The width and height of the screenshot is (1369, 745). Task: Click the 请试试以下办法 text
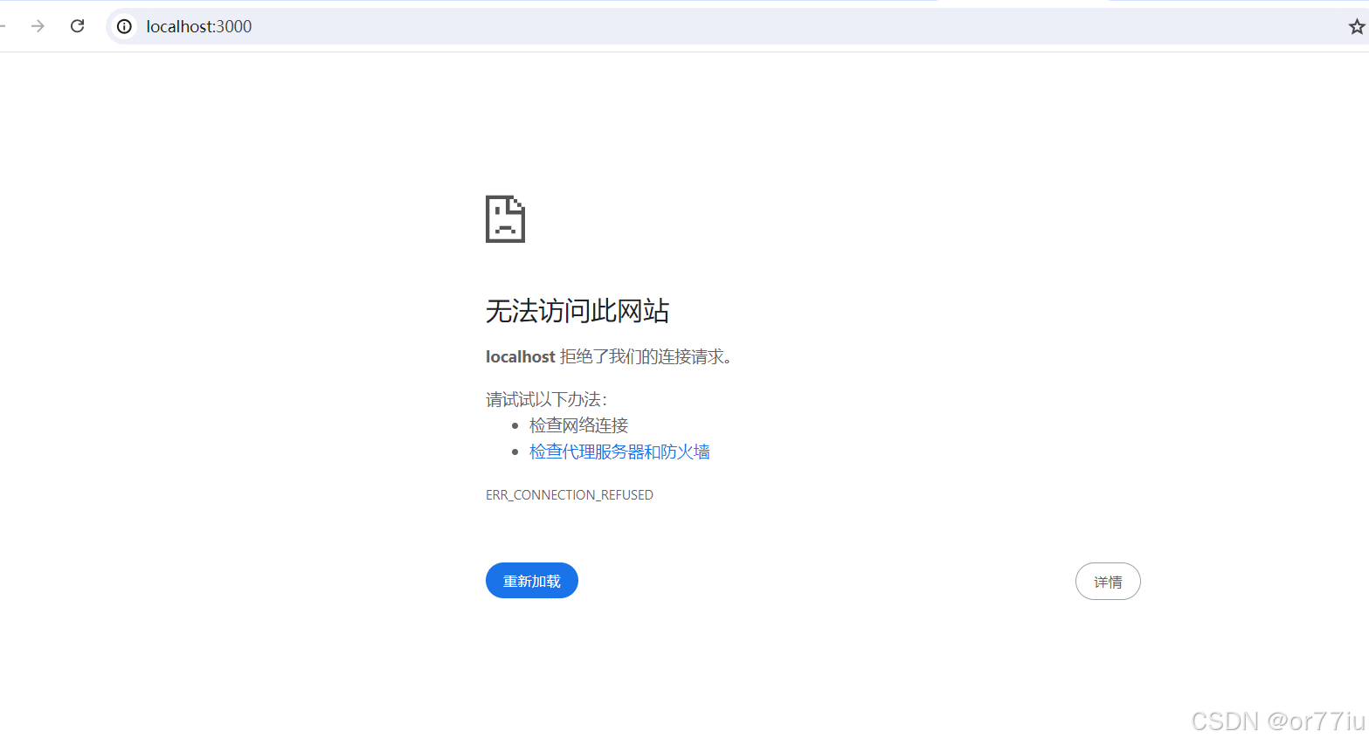546,399
